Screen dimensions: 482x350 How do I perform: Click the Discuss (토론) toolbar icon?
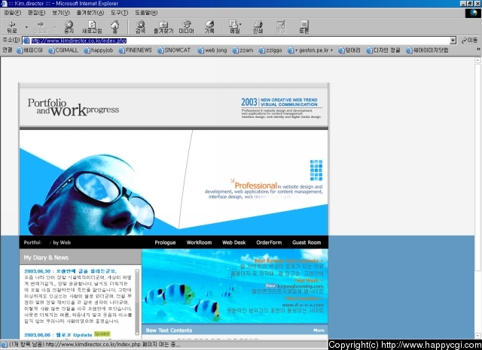(304, 27)
